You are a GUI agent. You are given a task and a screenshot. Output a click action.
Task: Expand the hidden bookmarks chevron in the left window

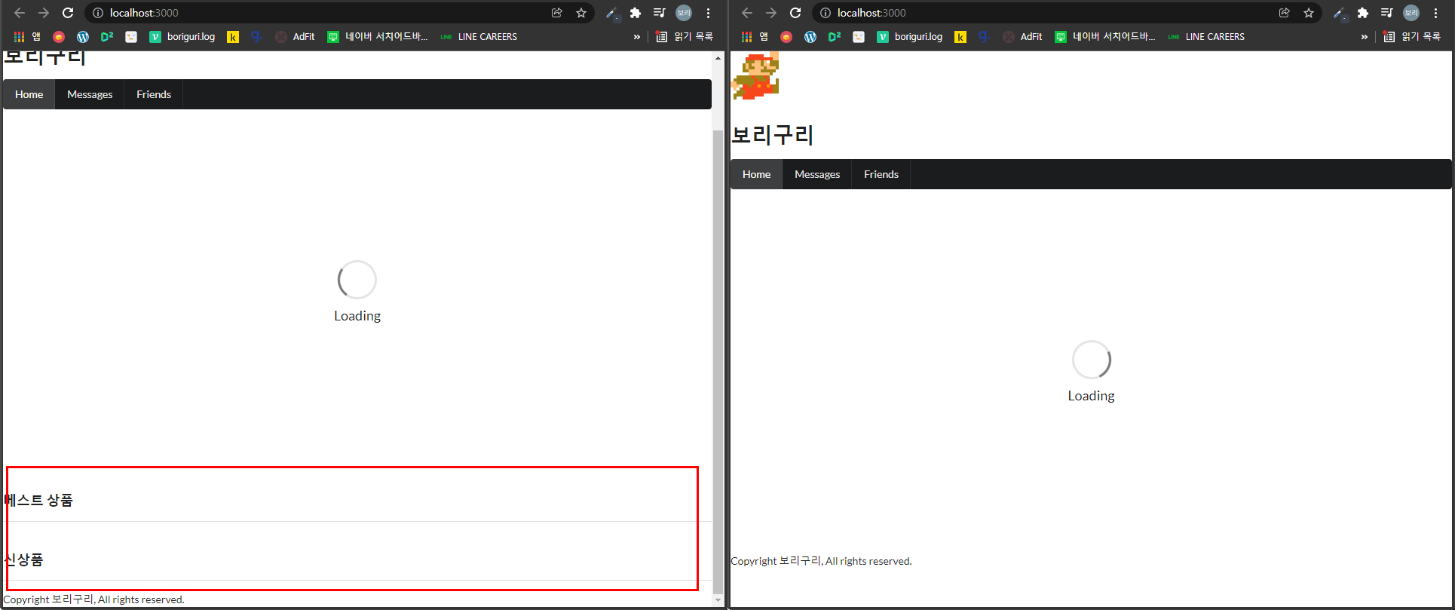[637, 36]
